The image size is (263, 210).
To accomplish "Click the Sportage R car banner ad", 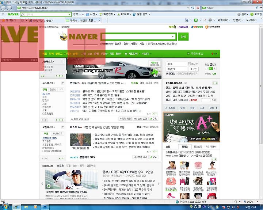I will (x=114, y=68).
